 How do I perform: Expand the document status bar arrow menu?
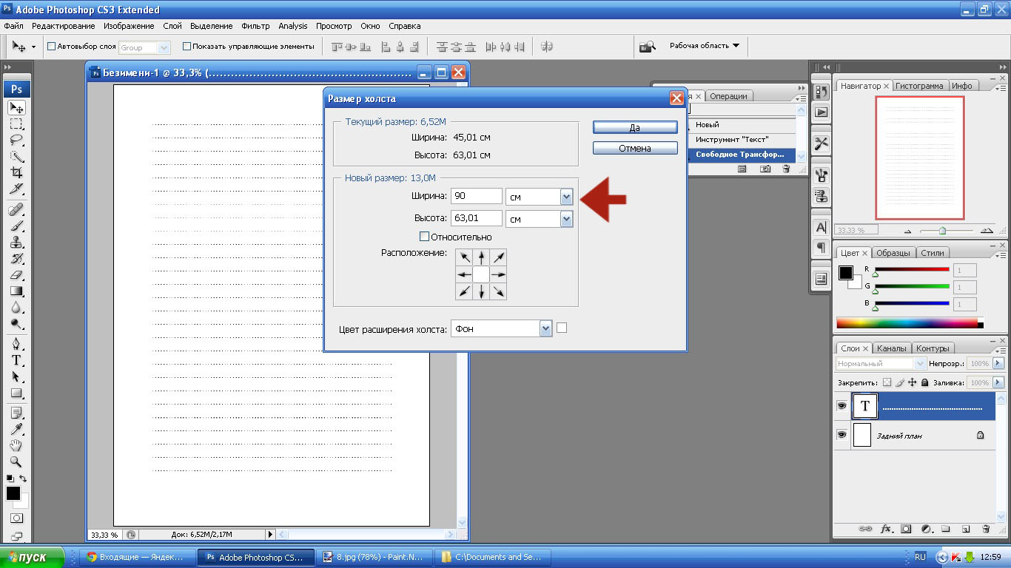tap(270, 534)
